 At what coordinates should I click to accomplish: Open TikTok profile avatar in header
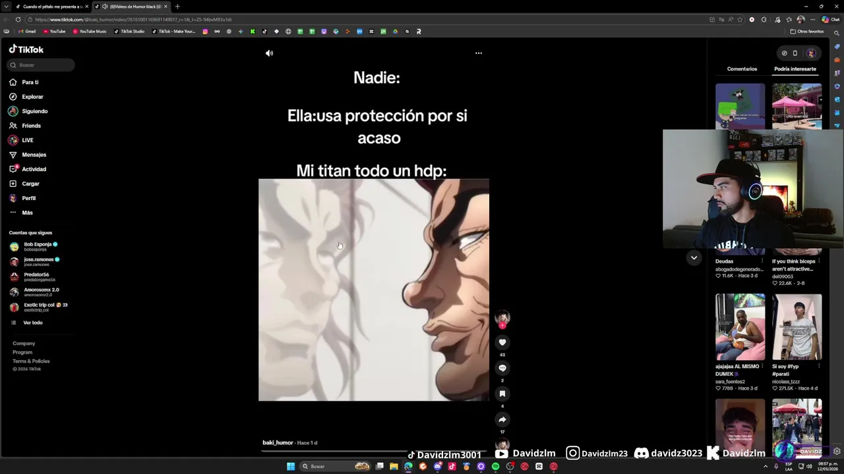811,53
